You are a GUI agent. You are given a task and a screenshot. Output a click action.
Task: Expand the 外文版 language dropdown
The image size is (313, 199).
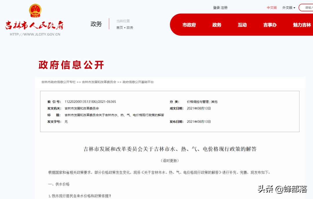tap(289, 8)
